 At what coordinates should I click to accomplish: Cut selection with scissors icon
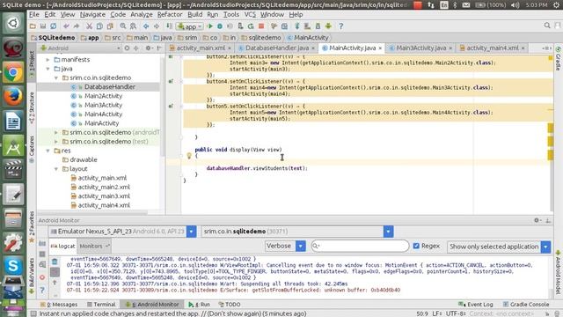click(89, 26)
